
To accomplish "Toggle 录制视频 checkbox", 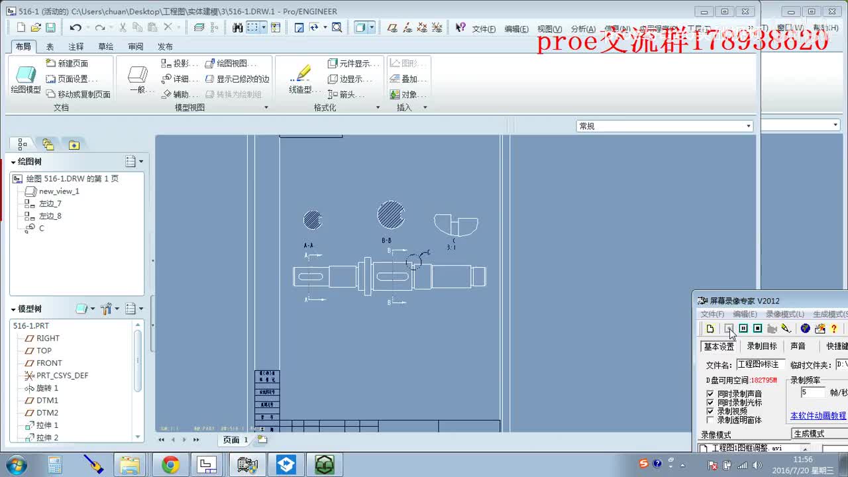I will [x=710, y=411].
